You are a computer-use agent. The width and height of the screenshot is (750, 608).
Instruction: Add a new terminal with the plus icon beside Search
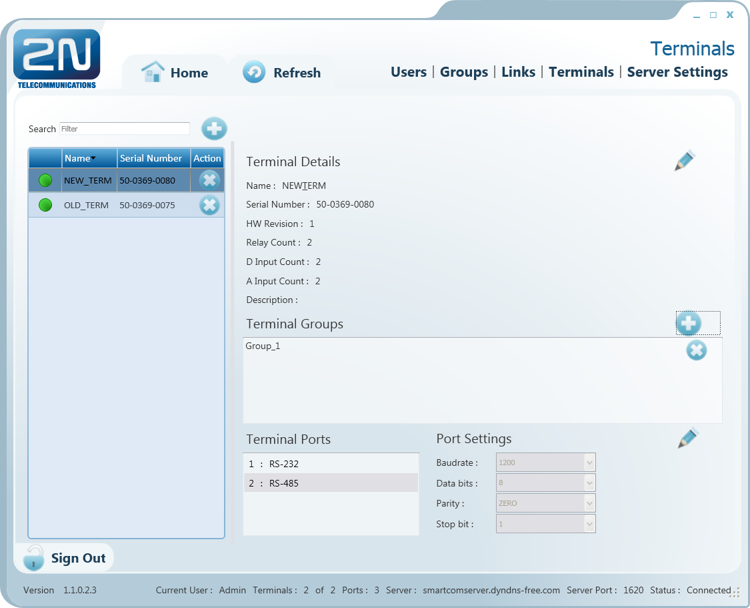(214, 128)
